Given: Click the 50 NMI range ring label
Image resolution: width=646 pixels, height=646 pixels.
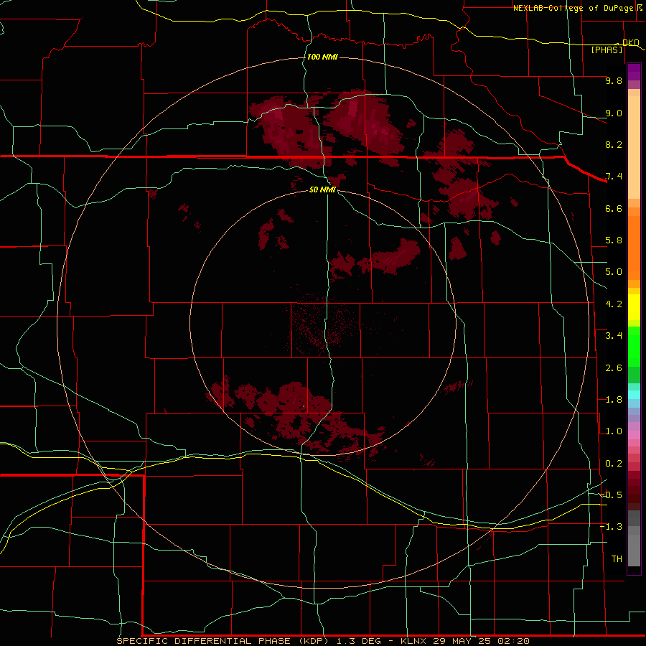Looking at the screenshot, I should [322, 189].
